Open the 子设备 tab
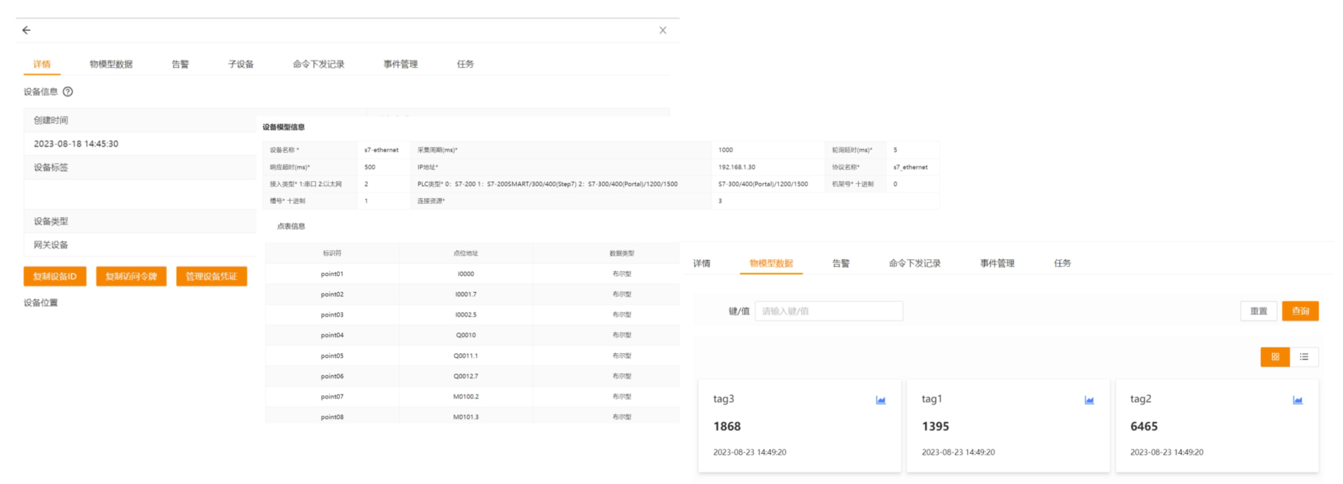 tap(240, 64)
